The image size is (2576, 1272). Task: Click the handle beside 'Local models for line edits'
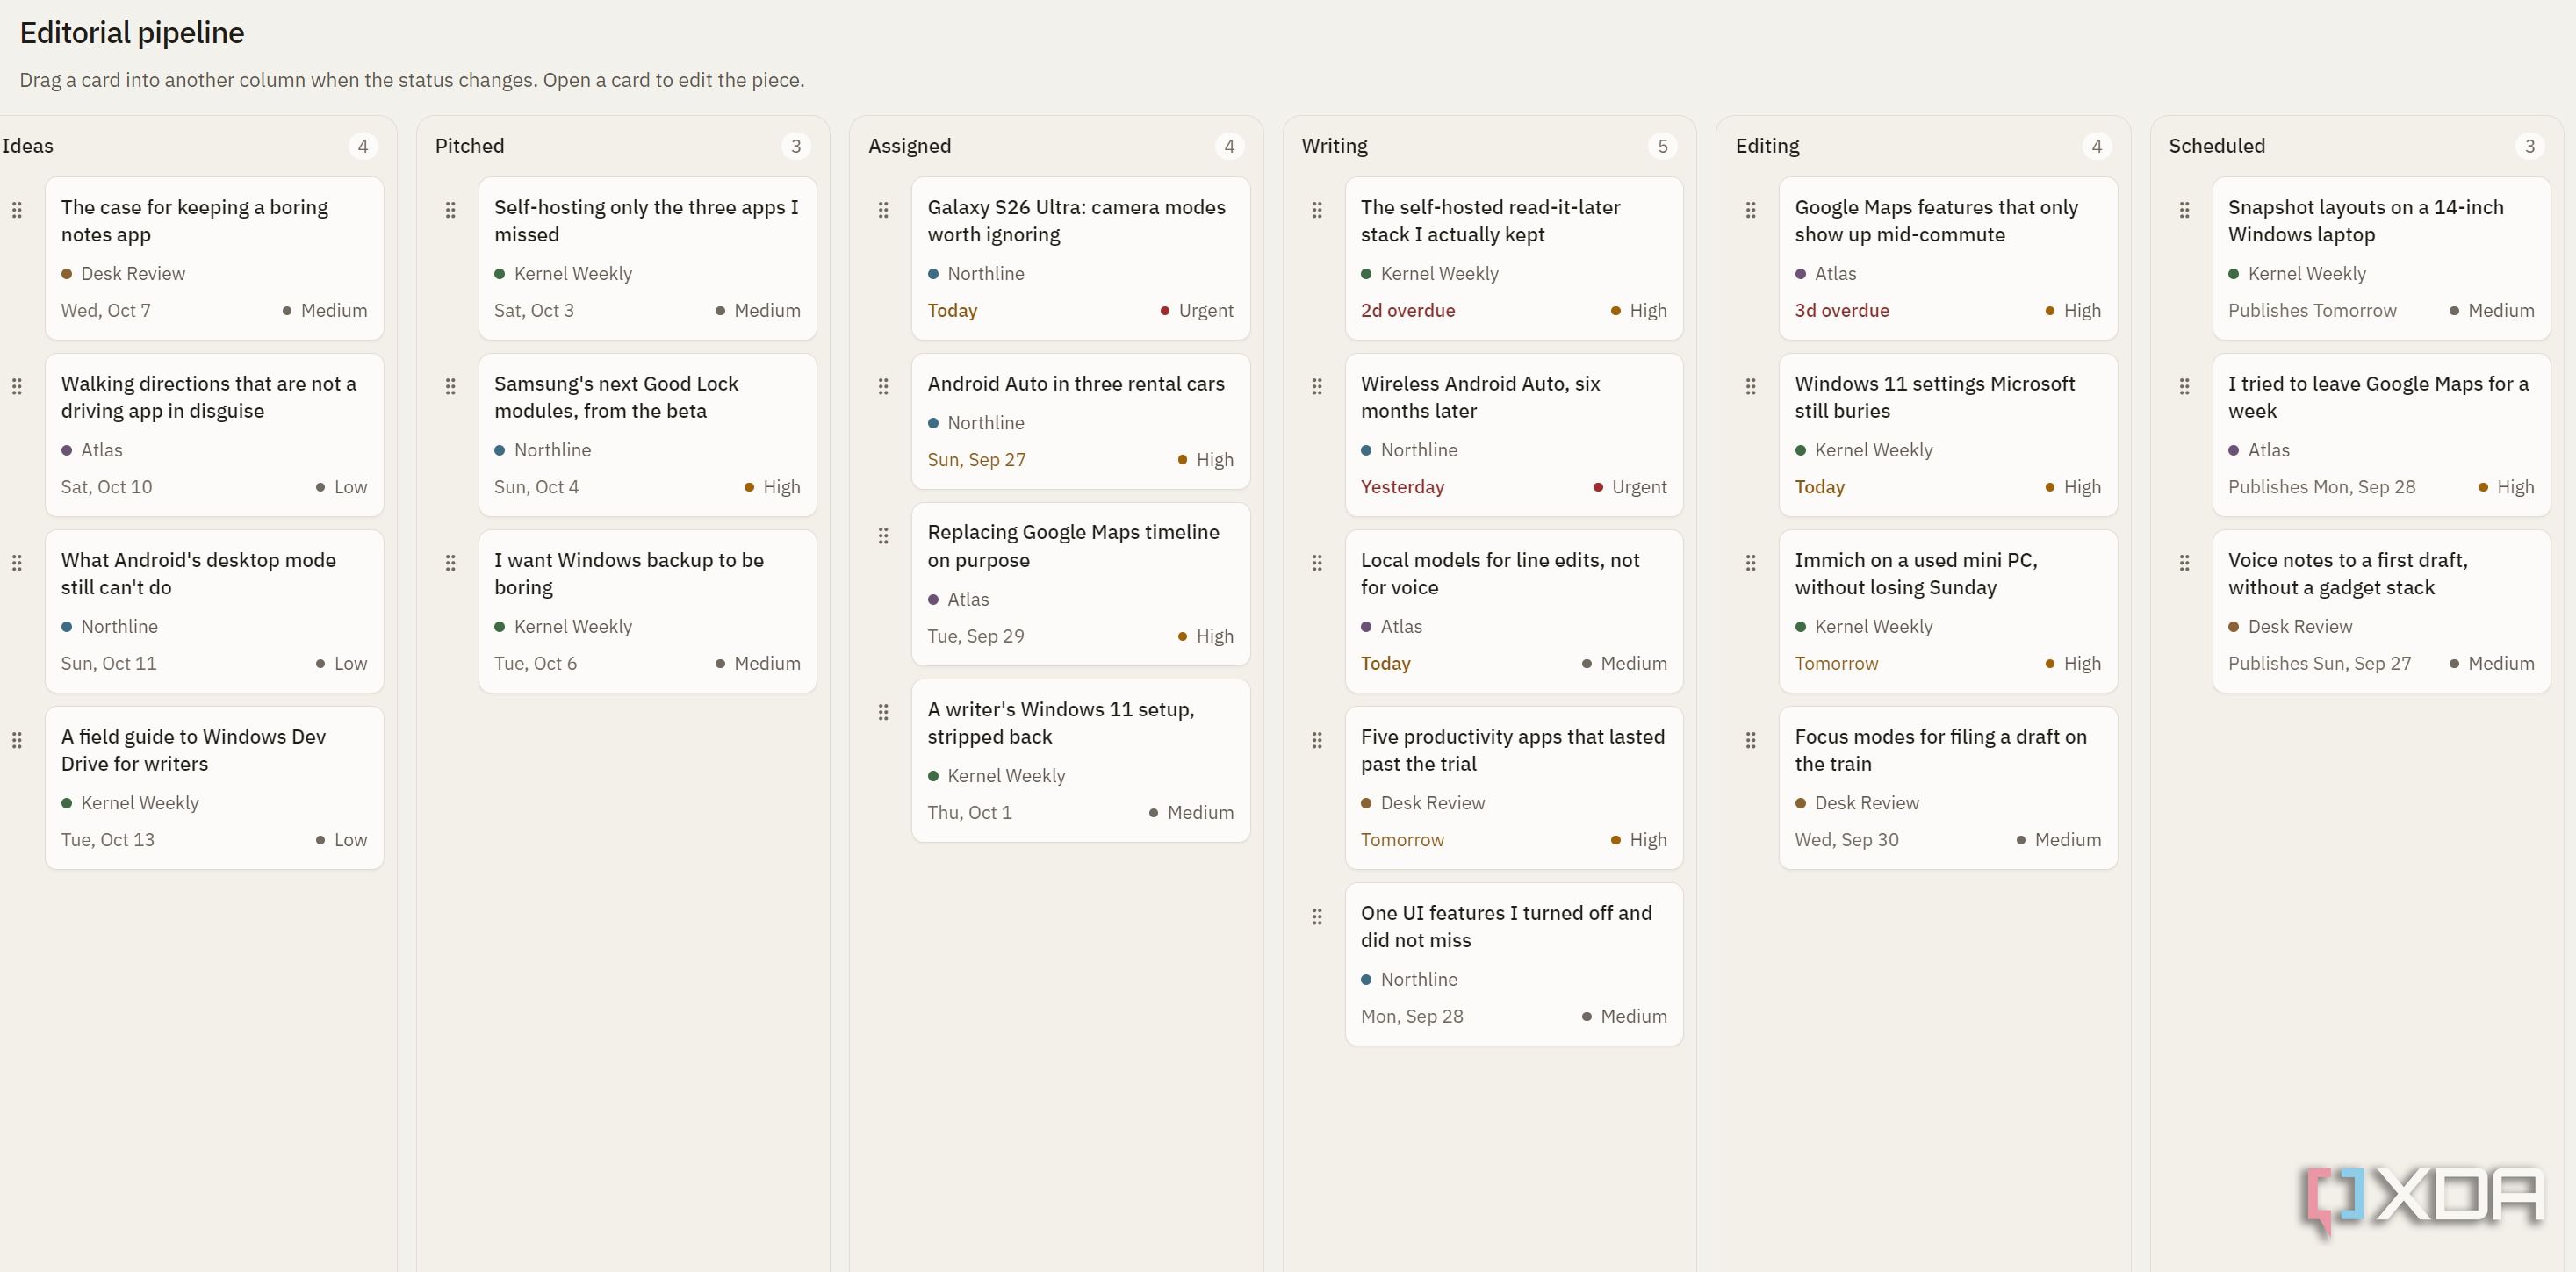point(1317,563)
